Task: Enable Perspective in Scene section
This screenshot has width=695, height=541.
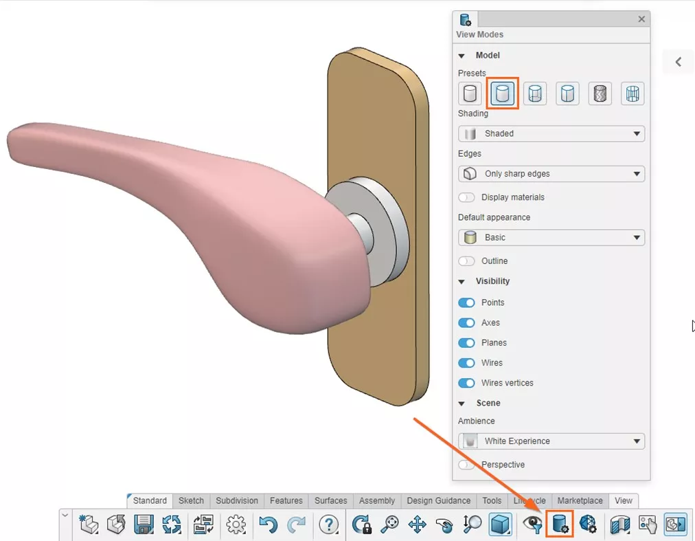Action: (466, 465)
